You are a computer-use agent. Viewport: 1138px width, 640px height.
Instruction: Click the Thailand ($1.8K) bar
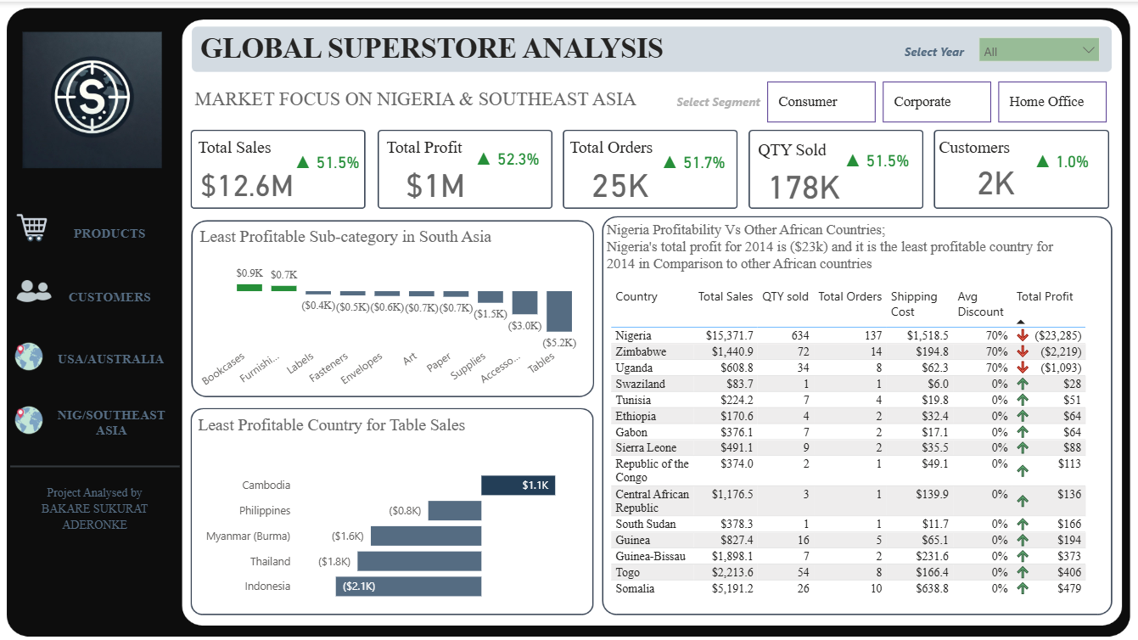coord(419,561)
